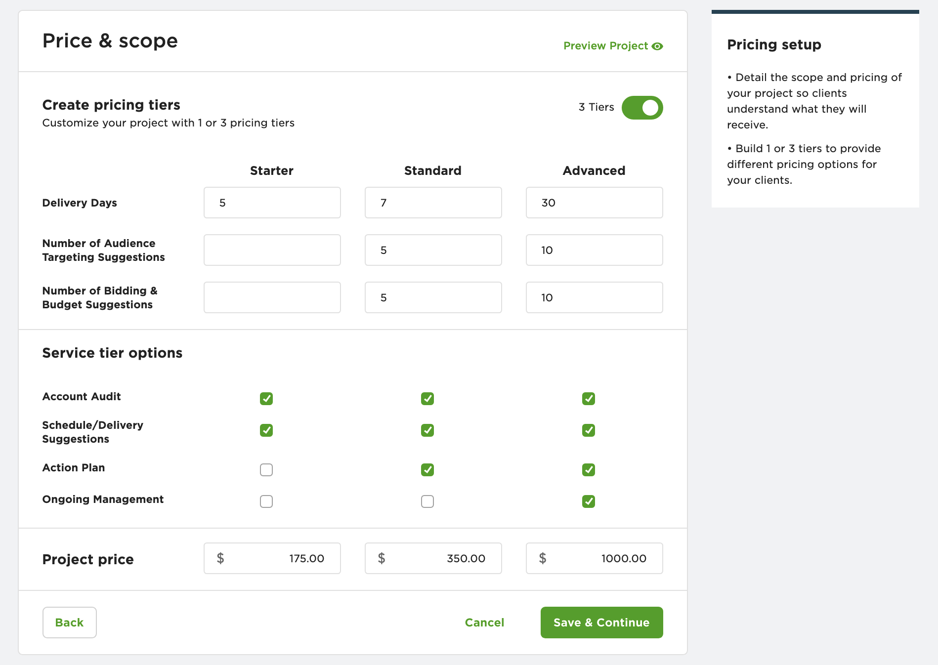Viewport: 938px width, 665px height.
Task: Uncheck Ongoing Management for Advanced tier
Action: pyautogui.click(x=588, y=501)
